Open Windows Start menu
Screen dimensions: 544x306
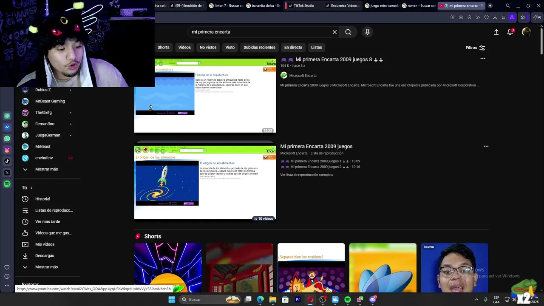(x=172, y=300)
